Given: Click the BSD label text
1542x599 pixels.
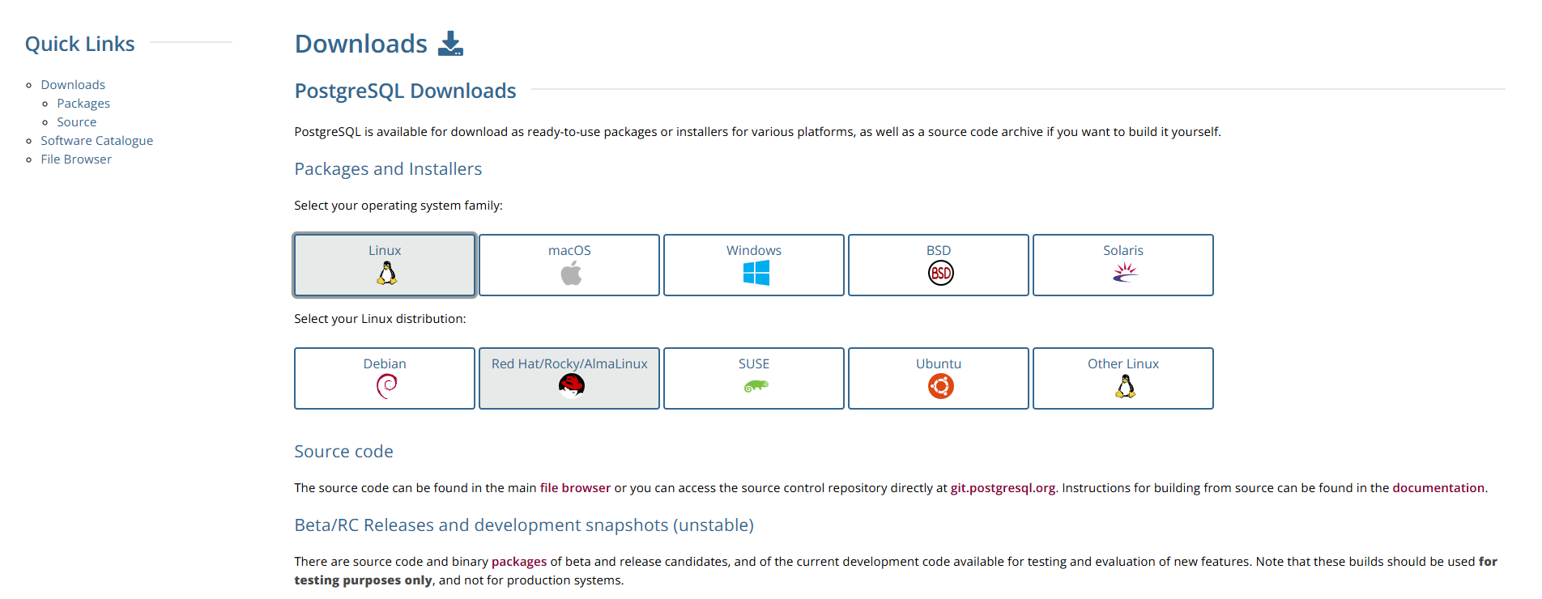Looking at the screenshot, I should [x=939, y=250].
